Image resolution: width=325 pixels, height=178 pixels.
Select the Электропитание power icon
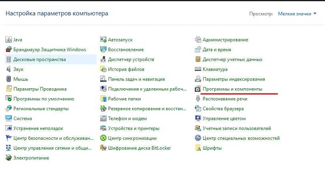point(9,158)
